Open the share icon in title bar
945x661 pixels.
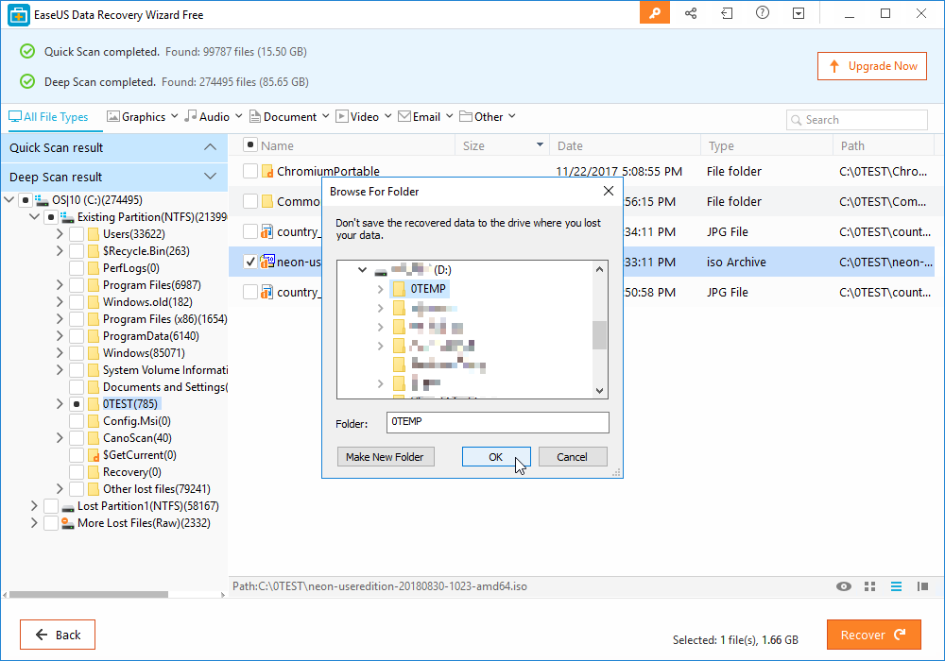pos(691,13)
